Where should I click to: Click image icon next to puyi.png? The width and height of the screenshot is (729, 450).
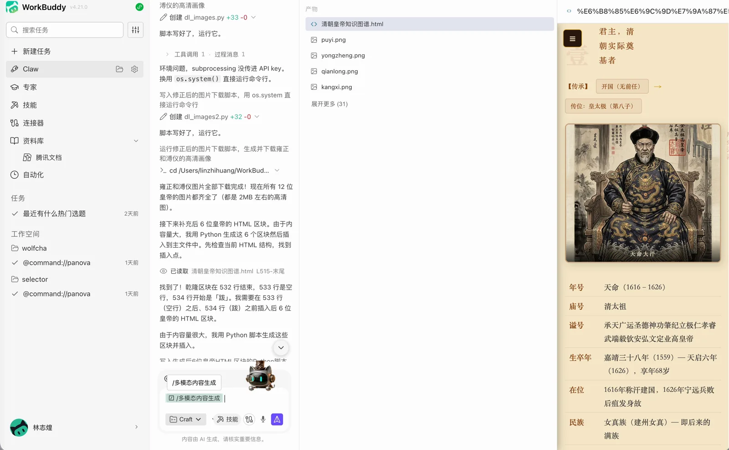tap(314, 40)
